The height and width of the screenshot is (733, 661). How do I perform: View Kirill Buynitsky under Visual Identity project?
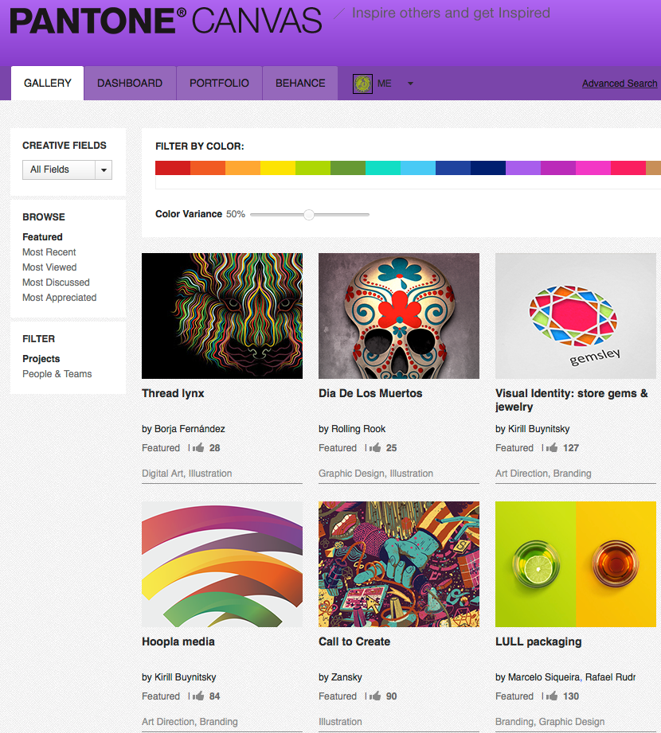(539, 429)
